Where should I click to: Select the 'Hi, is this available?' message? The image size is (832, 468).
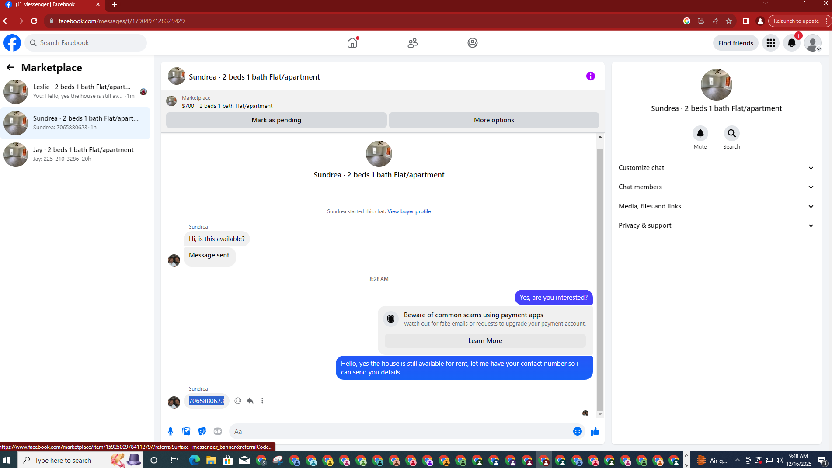[x=217, y=239]
